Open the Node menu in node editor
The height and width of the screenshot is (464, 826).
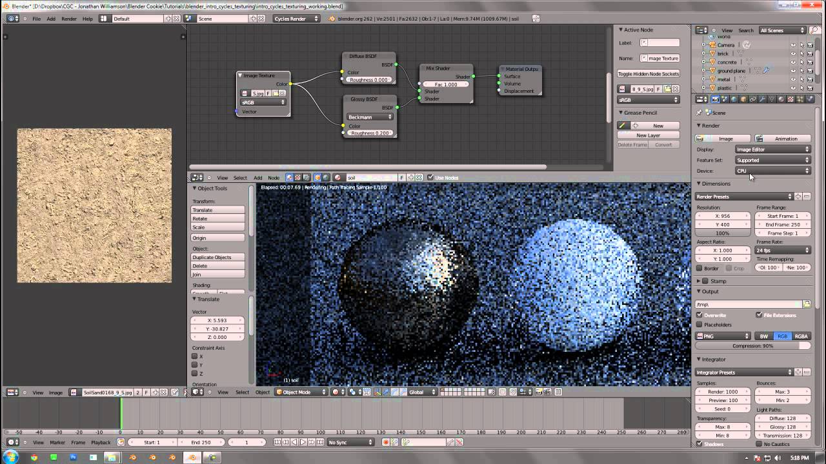(274, 177)
